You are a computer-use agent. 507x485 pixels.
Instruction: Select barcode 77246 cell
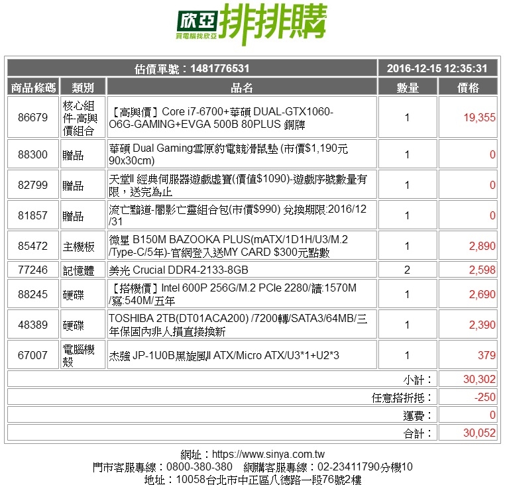[33, 270]
